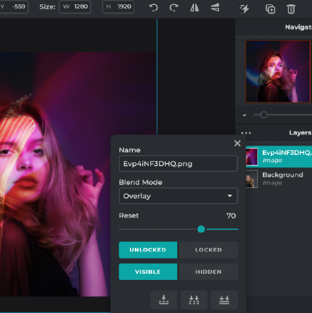Screen dimensions: 312x313
Task: Flip the layer horizontally
Action: pyautogui.click(x=195, y=7)
